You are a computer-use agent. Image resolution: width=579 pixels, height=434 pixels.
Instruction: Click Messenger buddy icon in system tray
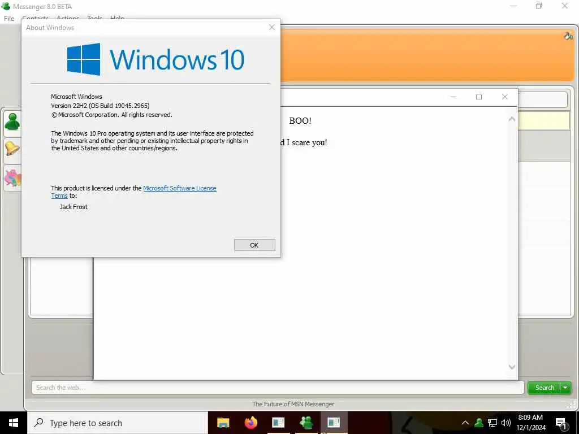click(479, 423)
